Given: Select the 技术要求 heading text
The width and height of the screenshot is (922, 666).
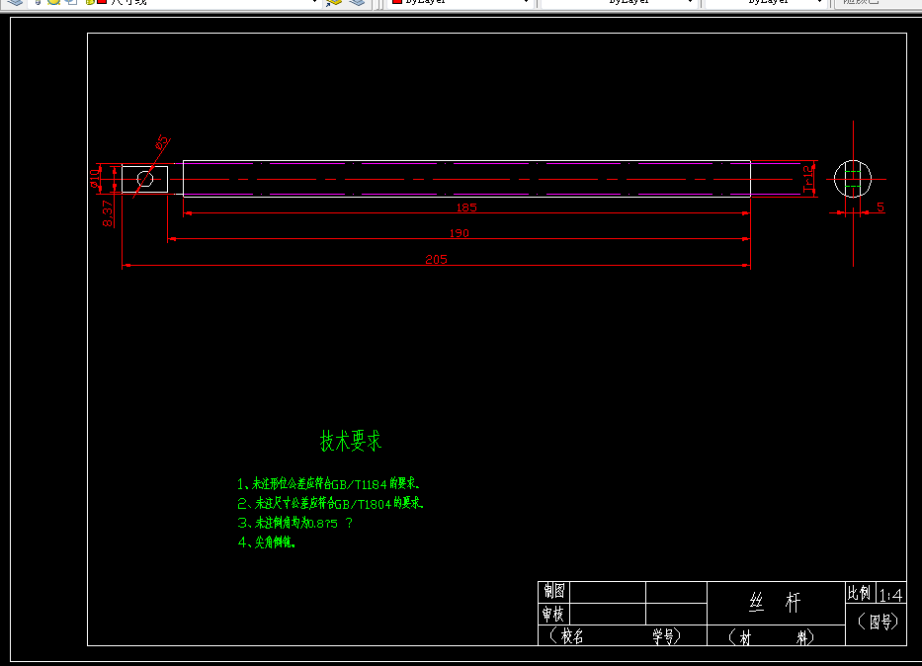Looking at the screenshot, I should 351,441.
